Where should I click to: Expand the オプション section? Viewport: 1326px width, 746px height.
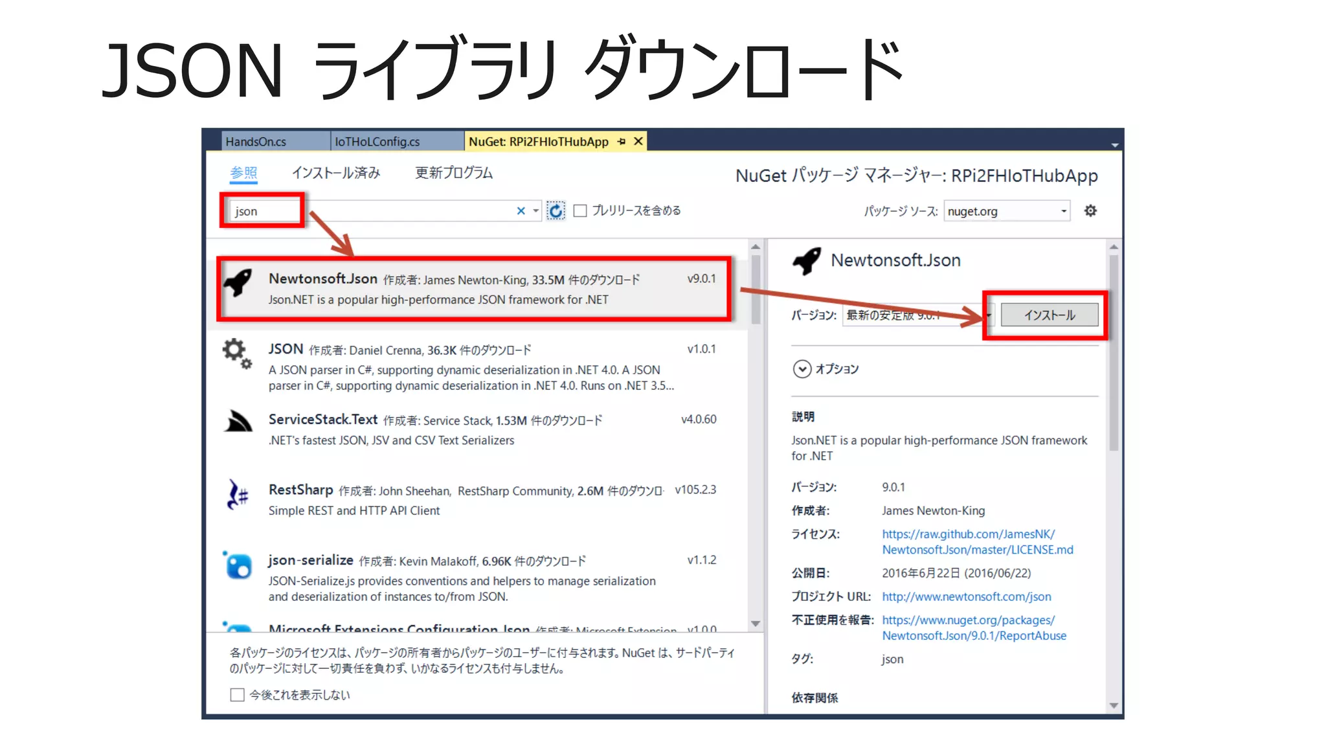(x=802, y=369)
